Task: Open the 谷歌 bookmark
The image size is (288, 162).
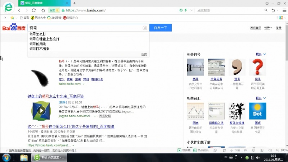Action: (25, 18)
